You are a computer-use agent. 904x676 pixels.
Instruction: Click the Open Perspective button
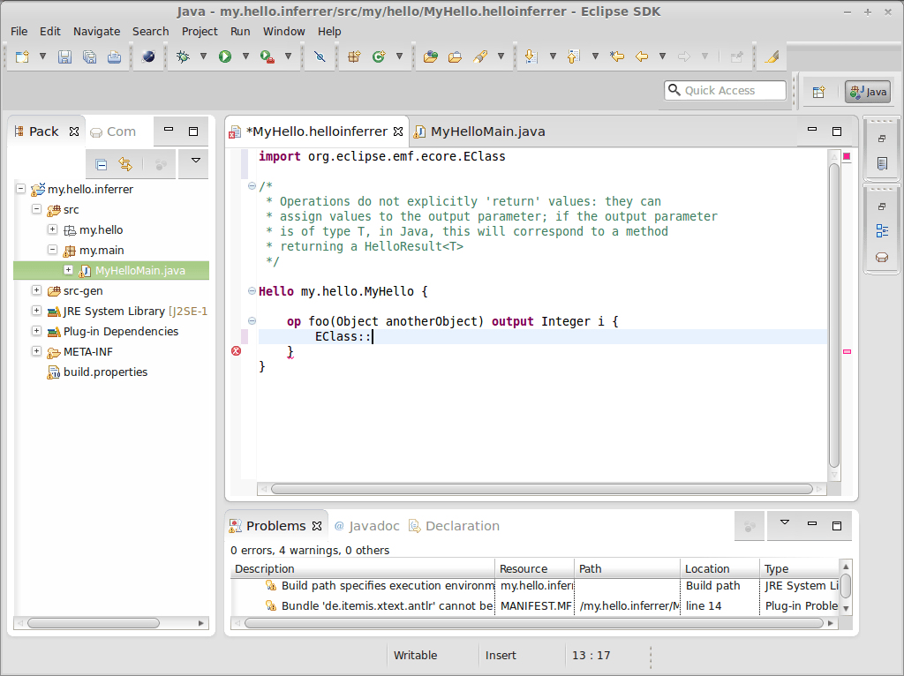click(x=819, y=91)
